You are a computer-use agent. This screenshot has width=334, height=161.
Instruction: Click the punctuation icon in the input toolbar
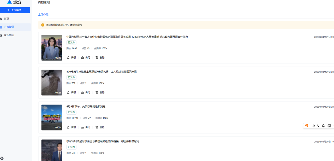click(318, 126)
